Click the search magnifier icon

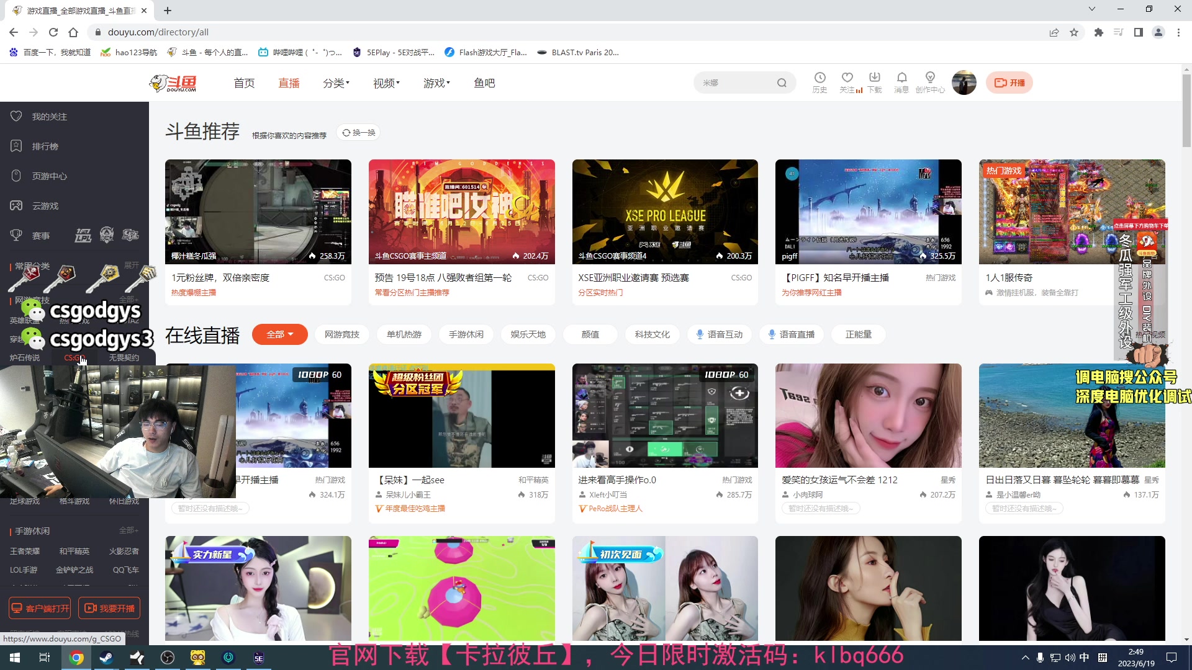(782, 83)
